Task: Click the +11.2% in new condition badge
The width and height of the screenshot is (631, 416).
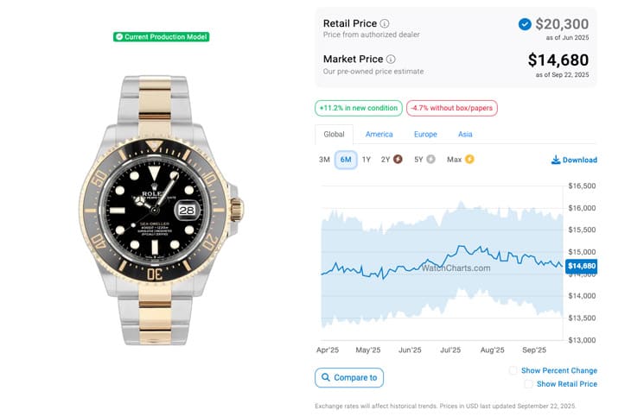Action: click(x=358, y=108)
